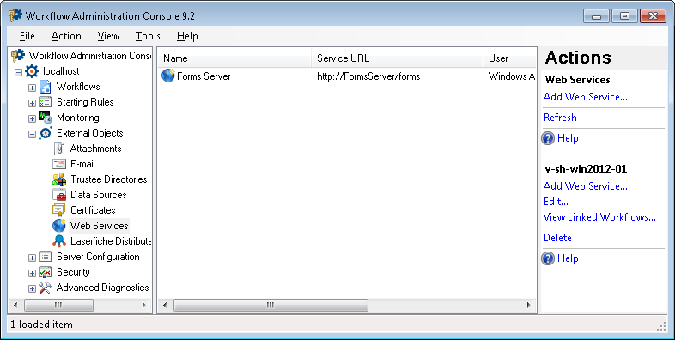Click Help link text under Web Services section

click(568, 138)
